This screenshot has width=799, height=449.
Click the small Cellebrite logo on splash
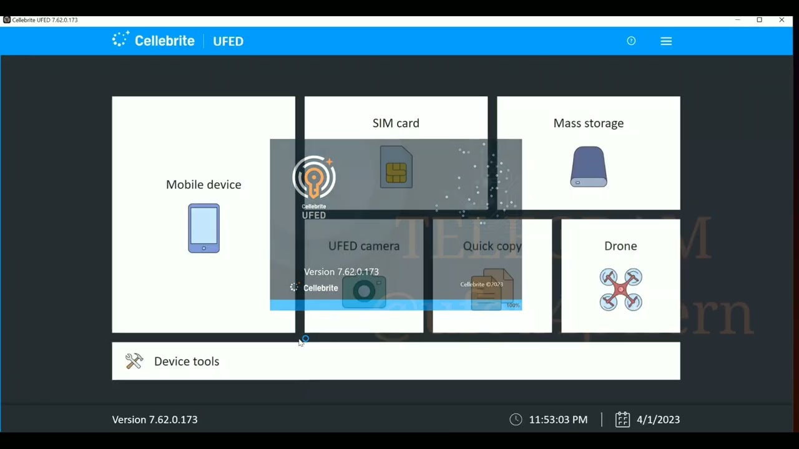(314, 287)
